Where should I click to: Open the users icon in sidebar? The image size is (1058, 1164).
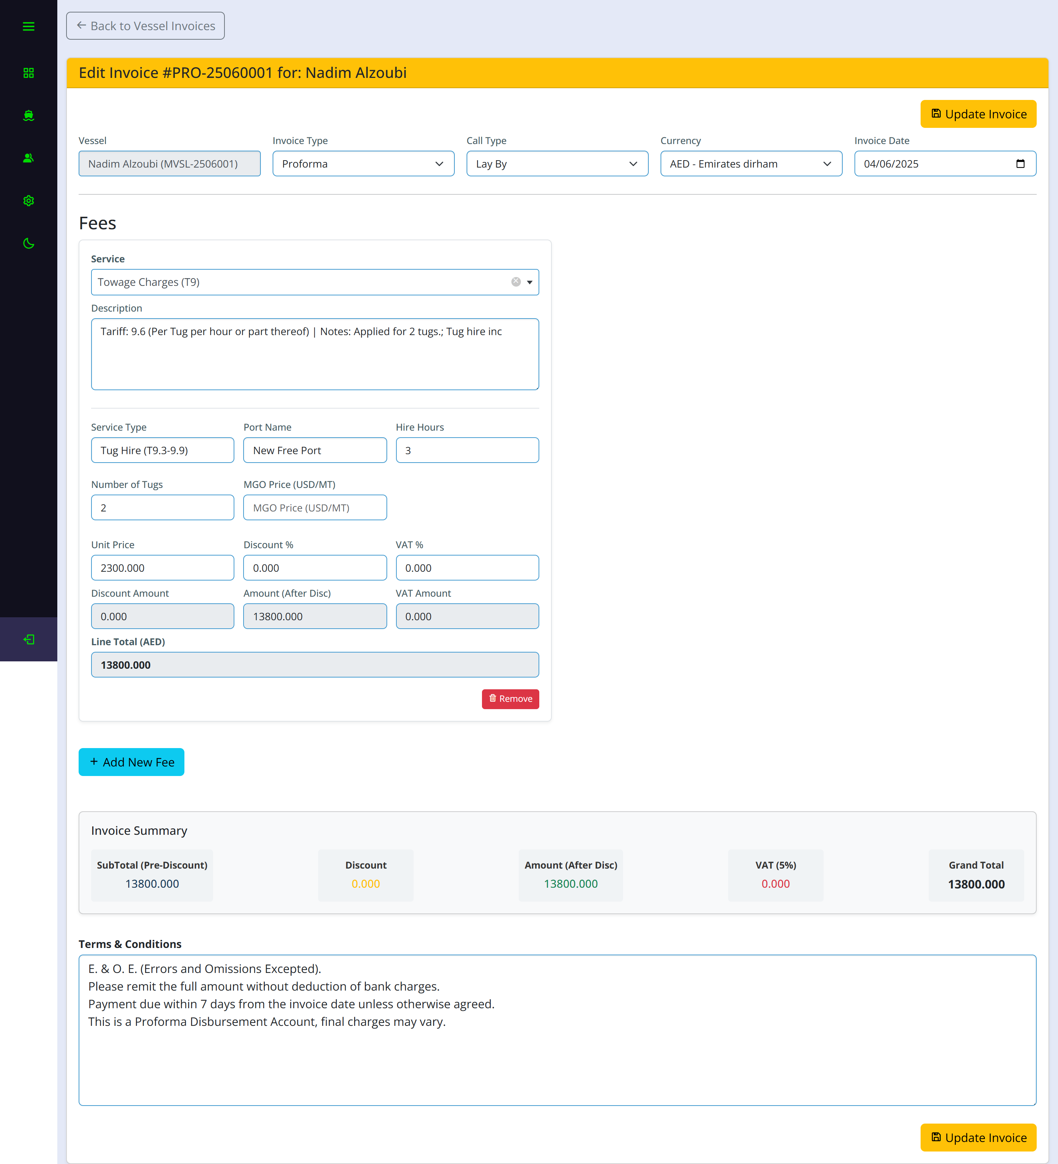(x=28, y=158)
